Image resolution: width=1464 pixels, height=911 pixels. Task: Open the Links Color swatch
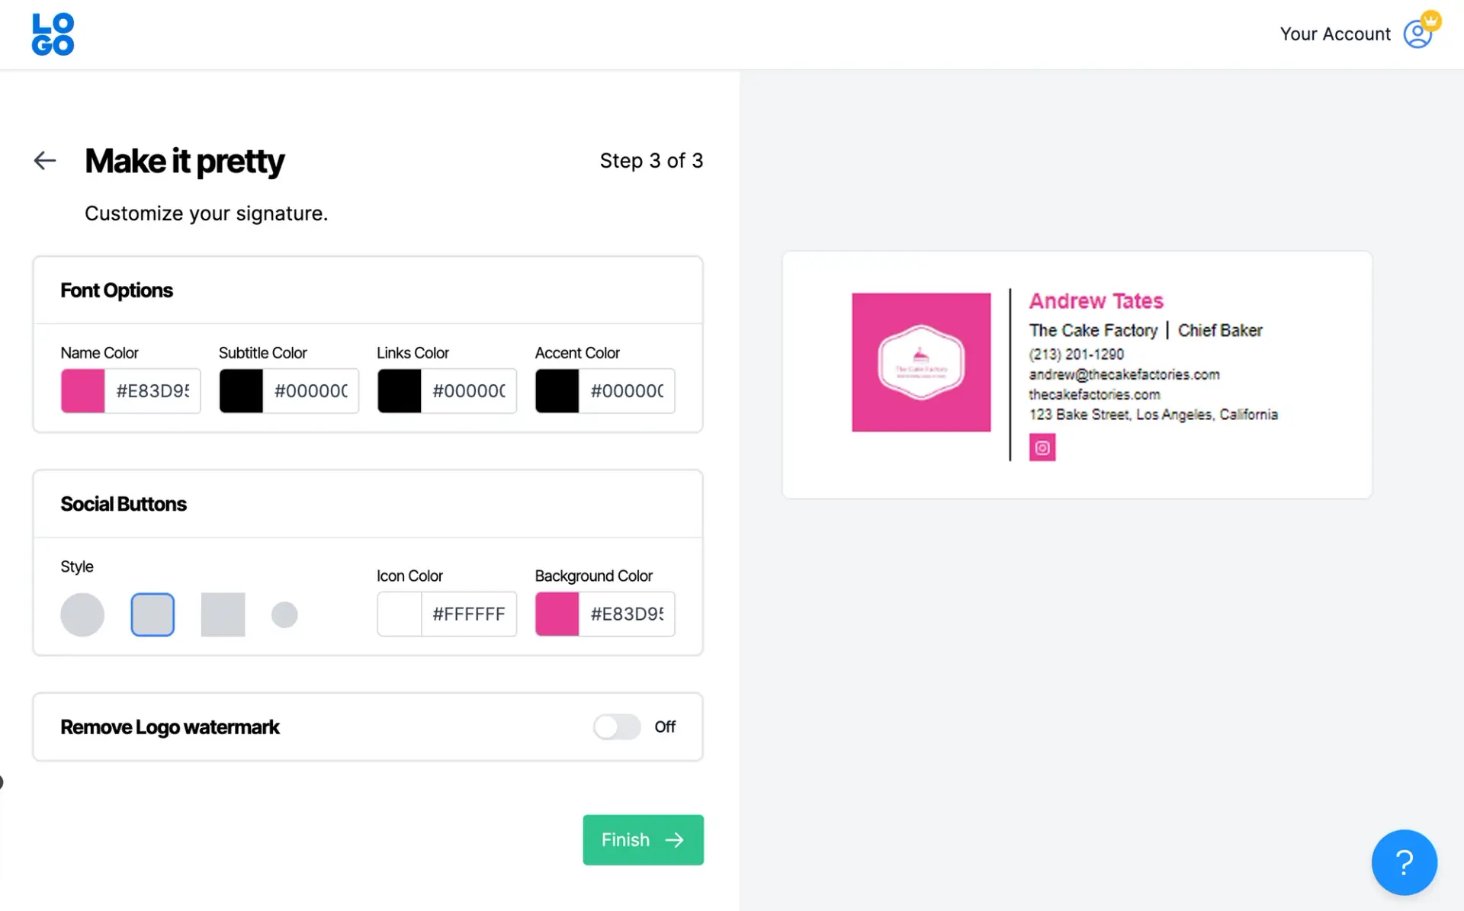(399, 391)
